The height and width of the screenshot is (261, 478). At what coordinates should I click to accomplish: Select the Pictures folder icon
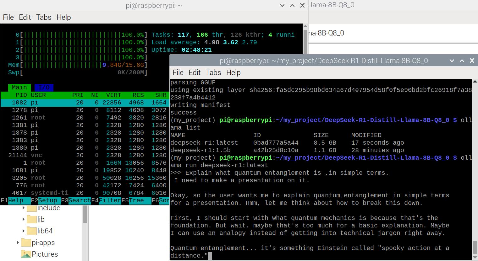[x=26, y=254]
